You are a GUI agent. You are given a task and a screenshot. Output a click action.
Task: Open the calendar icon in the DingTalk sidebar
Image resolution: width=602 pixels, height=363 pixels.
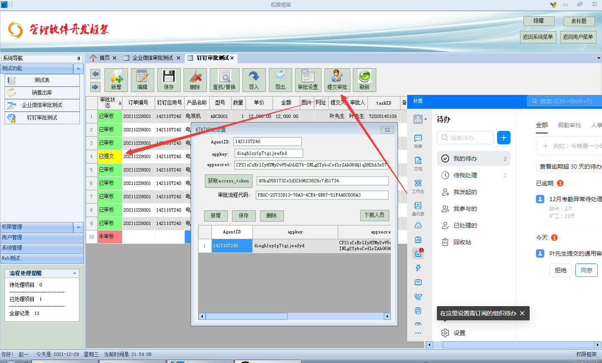click(x=418, y=240)
